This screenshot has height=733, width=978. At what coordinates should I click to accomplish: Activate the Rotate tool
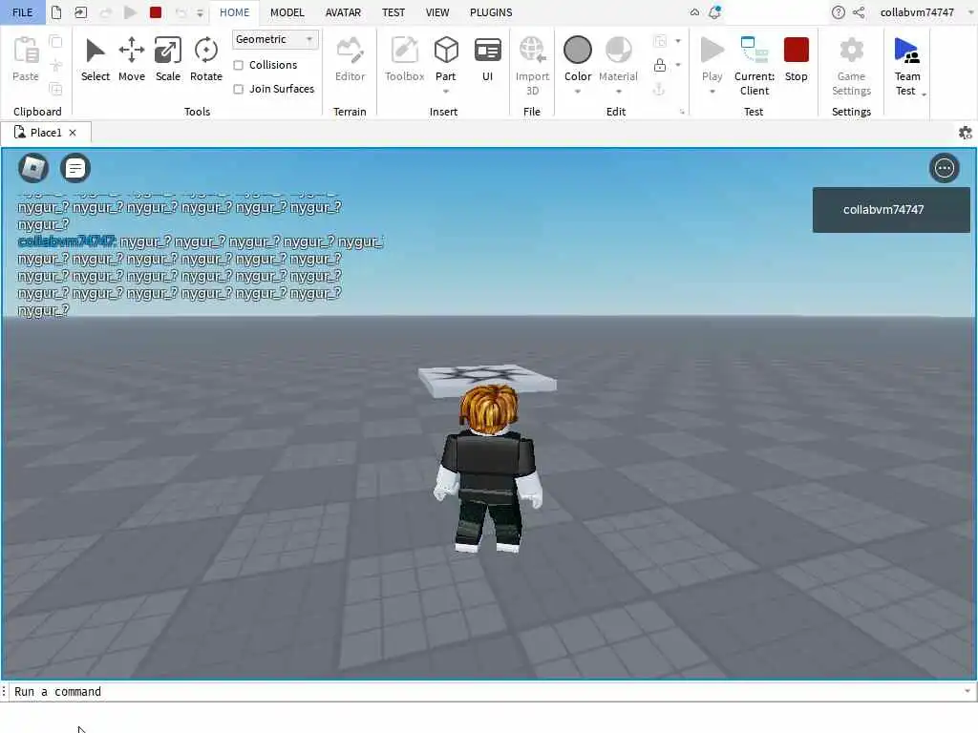click(x=206, y=59)
